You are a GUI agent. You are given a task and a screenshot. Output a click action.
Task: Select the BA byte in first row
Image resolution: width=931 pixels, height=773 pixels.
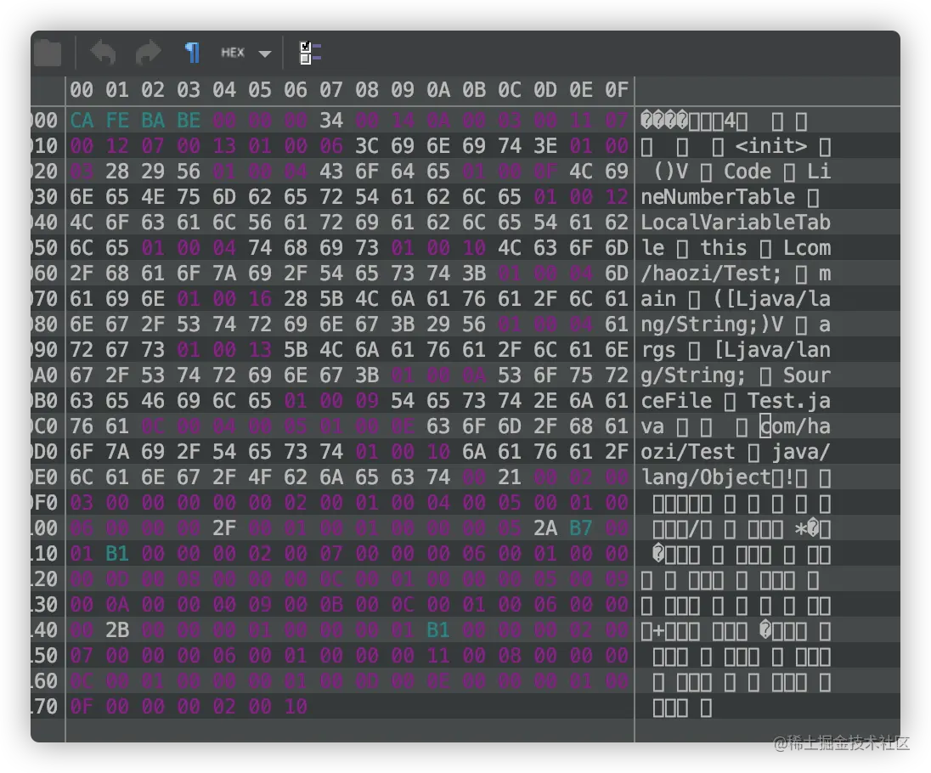click(153, 121)
